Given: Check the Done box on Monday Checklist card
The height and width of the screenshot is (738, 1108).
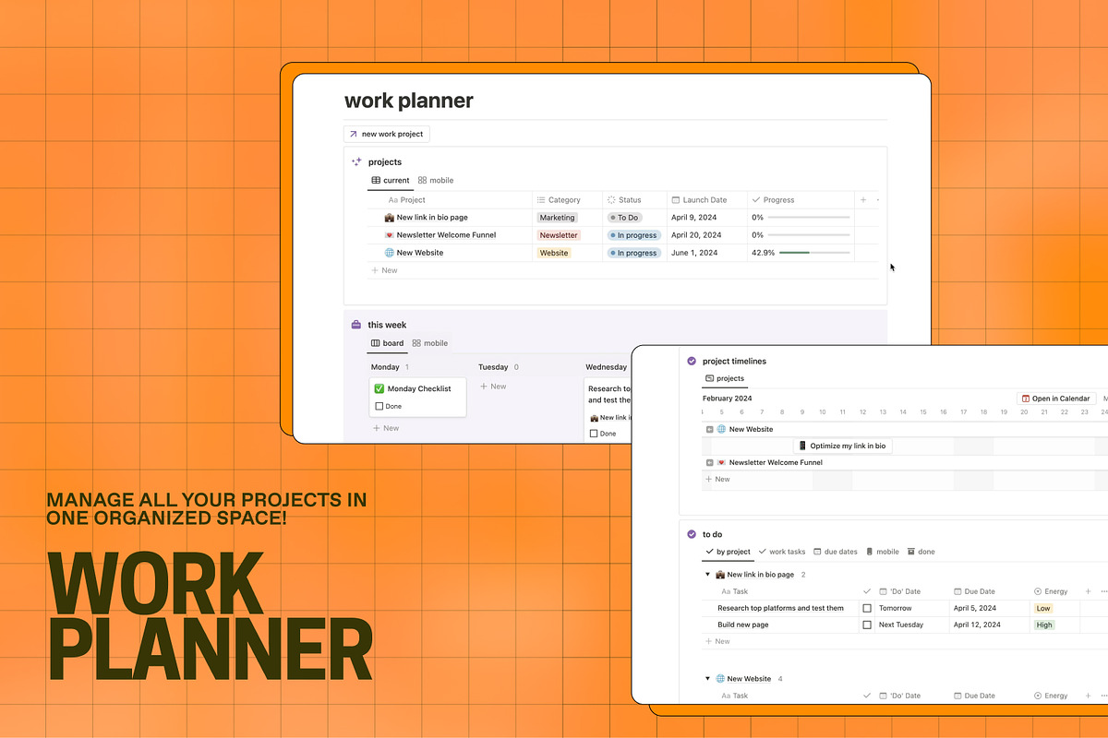Looking at the screenshot, I should (x=379, y=406).
